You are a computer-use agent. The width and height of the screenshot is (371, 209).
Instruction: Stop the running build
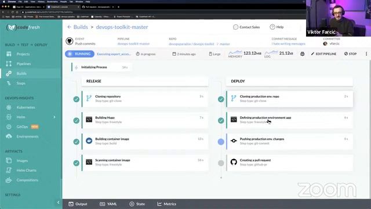pyautogui.click(x=350, y=54)
